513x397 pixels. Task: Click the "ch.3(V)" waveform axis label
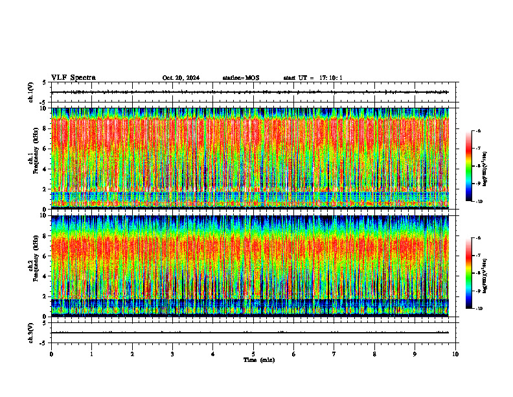(30, 333)
